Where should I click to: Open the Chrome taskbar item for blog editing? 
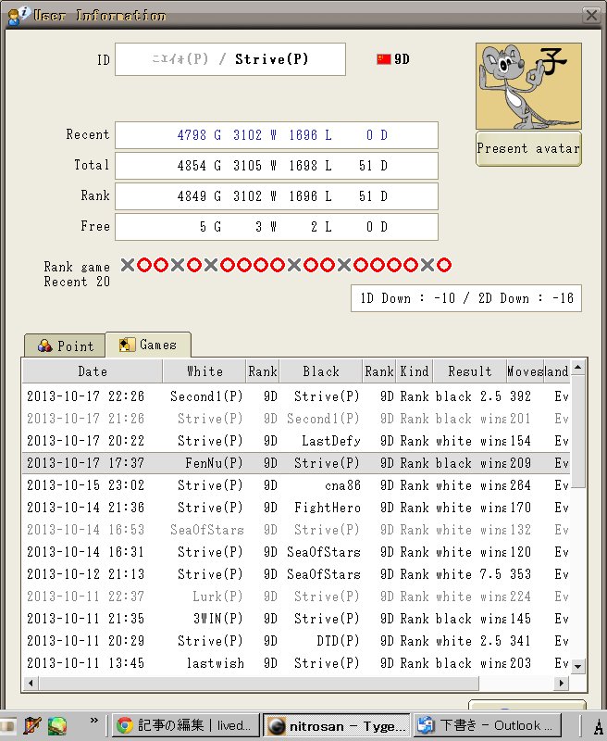(186, 725)
